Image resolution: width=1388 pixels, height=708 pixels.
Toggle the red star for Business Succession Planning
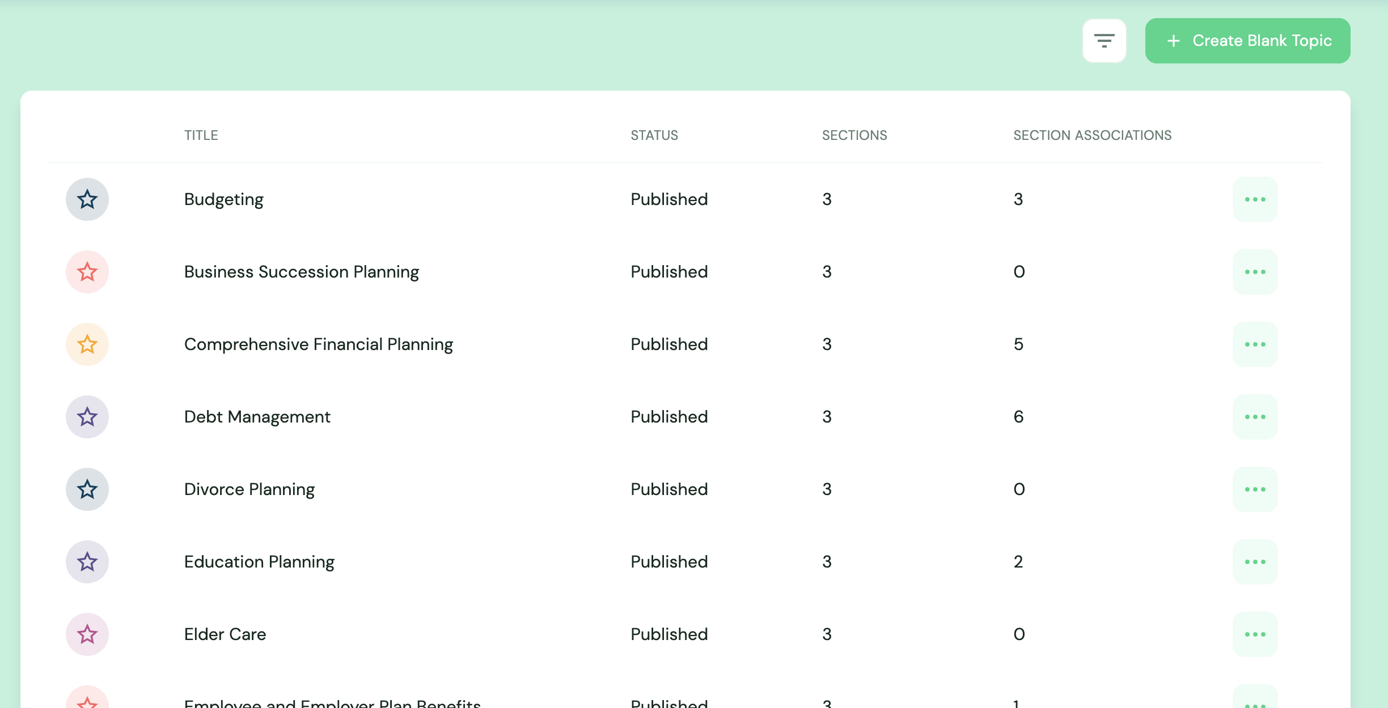point(87,271)
